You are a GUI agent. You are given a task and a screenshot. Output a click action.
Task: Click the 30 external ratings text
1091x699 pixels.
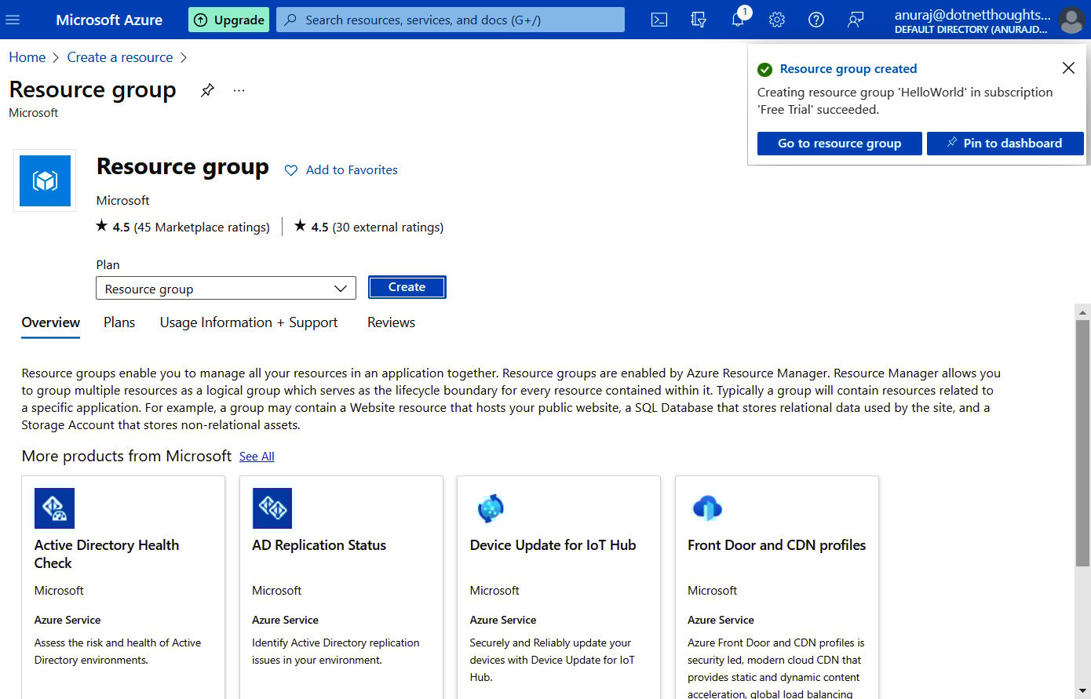(x=388, y=228)
